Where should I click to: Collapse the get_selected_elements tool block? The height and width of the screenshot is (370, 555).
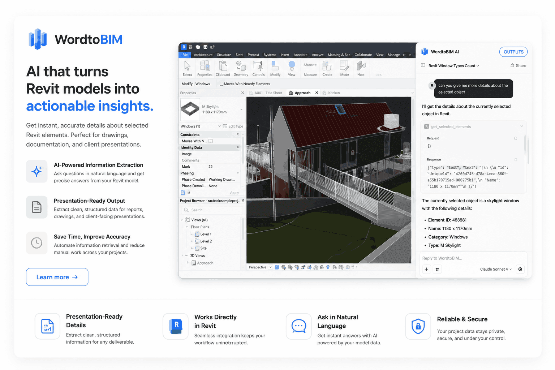521,126
